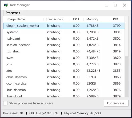Select the tos_shell process row
The height and width of the screenshot is (118, 132).
pyautogui.click(x=64, y=51)
